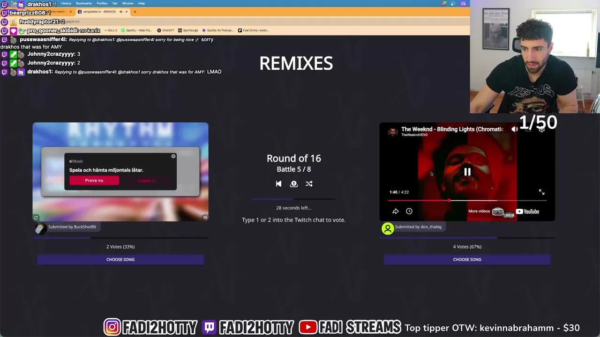Switch to songbattle.io REMIXES tab
Screen dimensions: 600x337
tap(99, 12)
